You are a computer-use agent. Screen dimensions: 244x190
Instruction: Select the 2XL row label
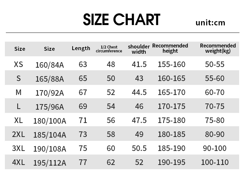click(x=19, y=134)
